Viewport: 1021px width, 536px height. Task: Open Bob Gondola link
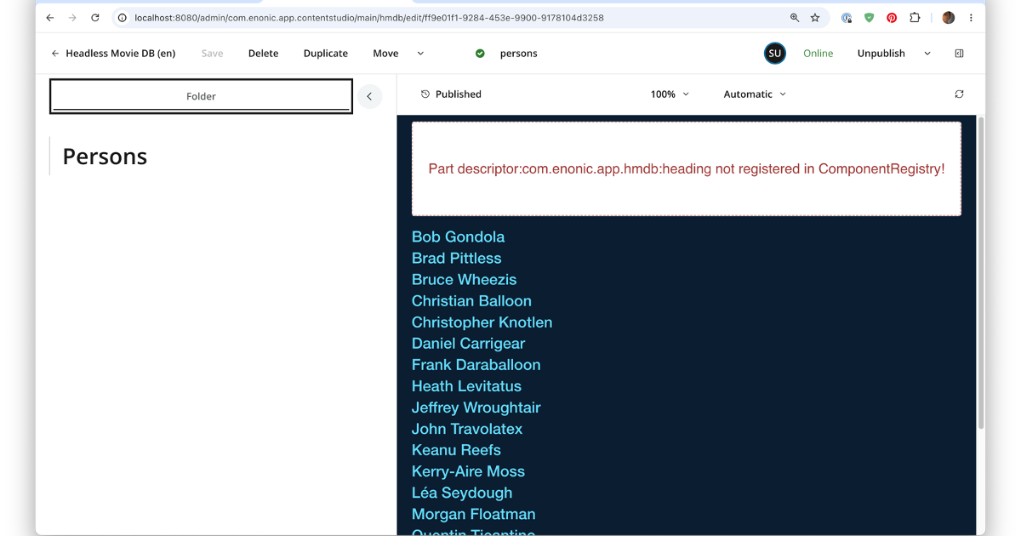click(458, 237)
